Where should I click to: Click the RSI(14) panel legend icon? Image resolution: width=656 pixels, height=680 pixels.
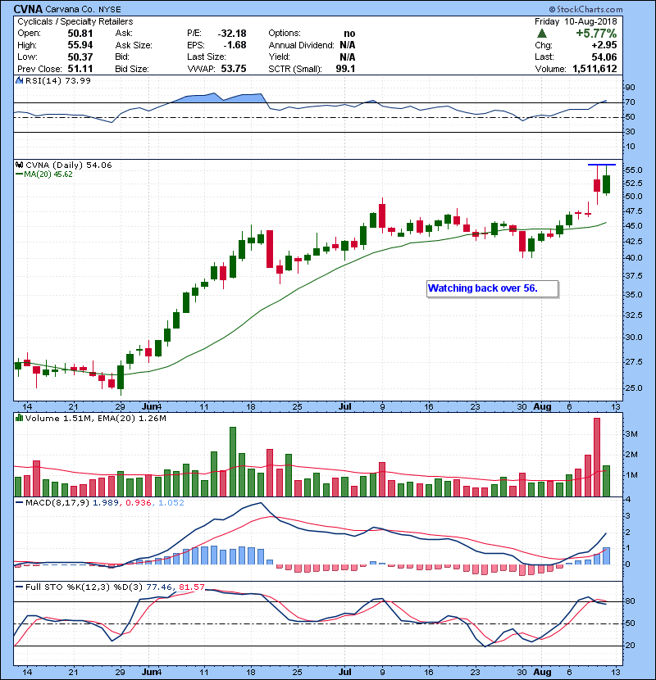point(20,80)
